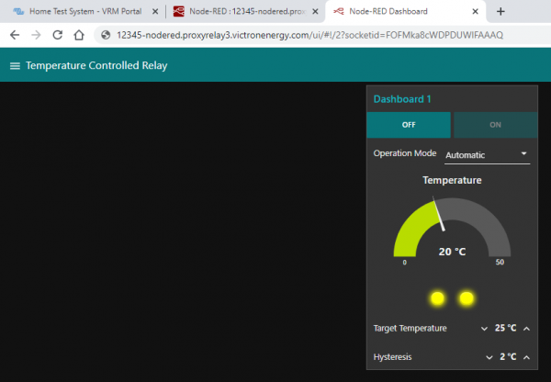Click the left yellow LED indicator
This screenshot has width=551, height=382.
point(437,298)
